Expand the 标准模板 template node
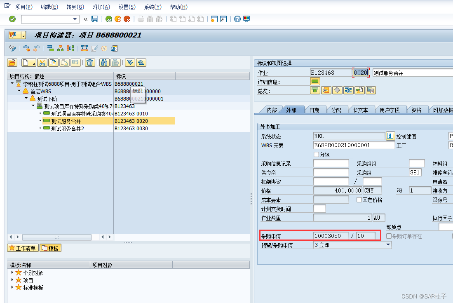Viewport: 453px width, 303px height. tap(12, 287)
